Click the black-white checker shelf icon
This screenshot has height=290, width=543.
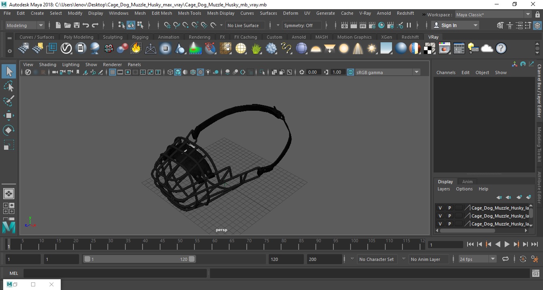point(430,49)
